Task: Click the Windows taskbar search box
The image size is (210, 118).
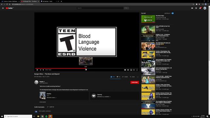Action: point(18,116)
